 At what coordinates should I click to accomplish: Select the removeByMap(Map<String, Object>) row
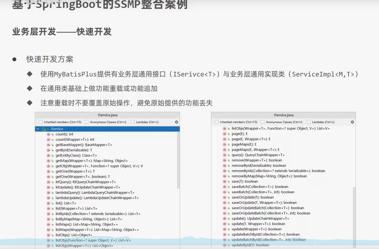point(282,176)
